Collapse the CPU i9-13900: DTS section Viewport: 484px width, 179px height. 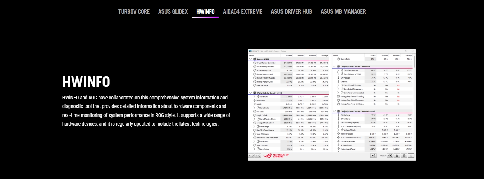334,66
